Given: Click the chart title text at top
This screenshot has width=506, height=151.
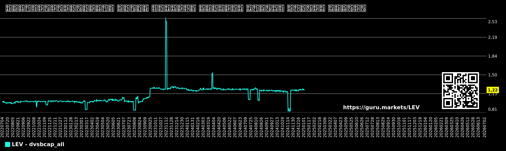Looking at the screenshot, I should pos(186,8).
